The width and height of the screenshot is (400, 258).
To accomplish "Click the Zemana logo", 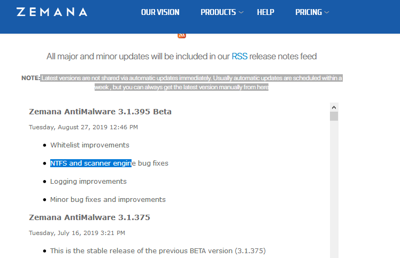I will point(51,12).
